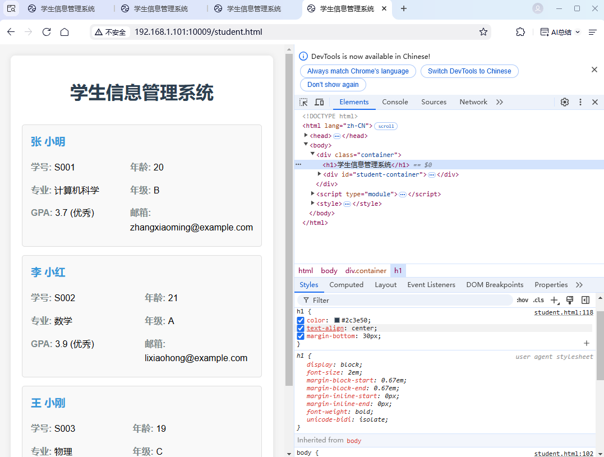The height and width of the screenshot is (457, 604).
Task: Toggle computed styles sidebar icon
Action: [x=585, y=300]
